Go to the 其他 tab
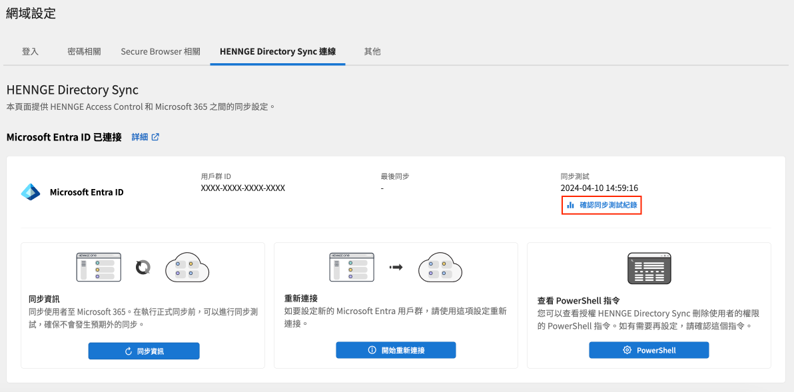Viewport: 794px width, 392px height. pyautogui.click(x=372, y=52)
